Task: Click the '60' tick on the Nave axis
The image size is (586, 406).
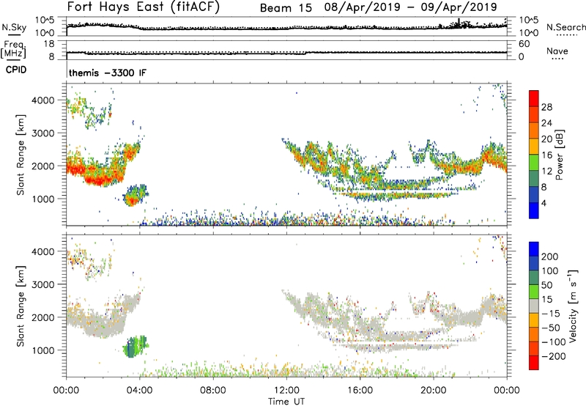Action: pyautogui.click(x=524, y=44)
